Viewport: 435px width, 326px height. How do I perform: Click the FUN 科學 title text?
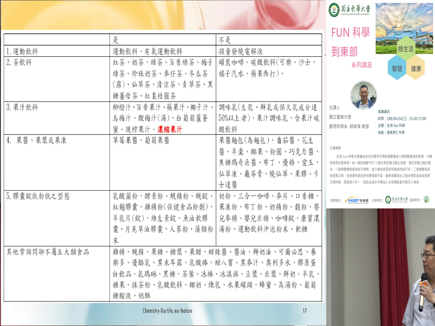coord(350,33)
